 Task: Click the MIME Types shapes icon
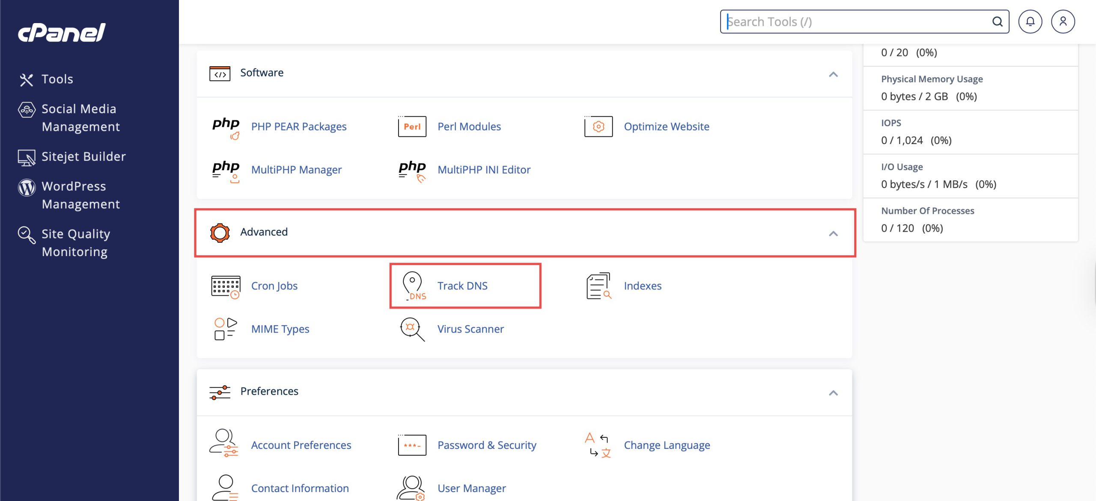pos(225,329)
